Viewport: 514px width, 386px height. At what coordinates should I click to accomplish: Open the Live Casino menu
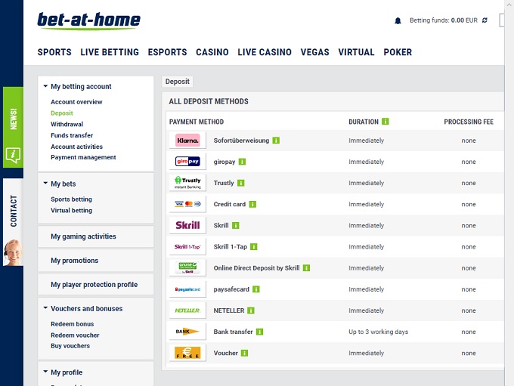[264, 52]
